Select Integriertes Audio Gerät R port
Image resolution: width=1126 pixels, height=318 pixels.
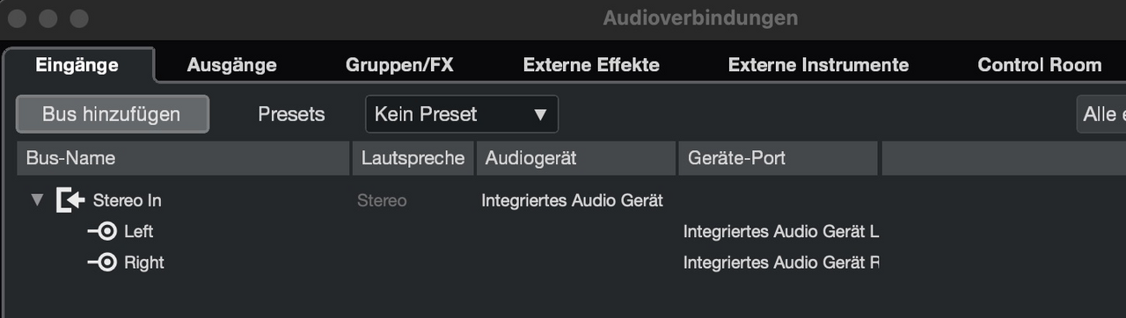coord(781,263)
